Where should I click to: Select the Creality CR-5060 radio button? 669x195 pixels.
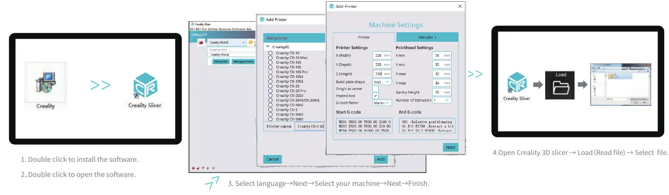(270, 115)
